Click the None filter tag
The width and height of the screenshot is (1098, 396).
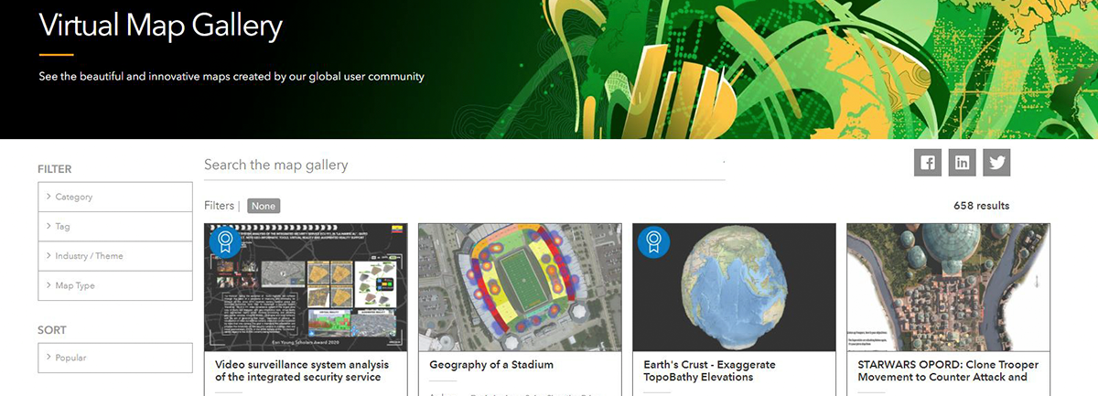point(264,206)
